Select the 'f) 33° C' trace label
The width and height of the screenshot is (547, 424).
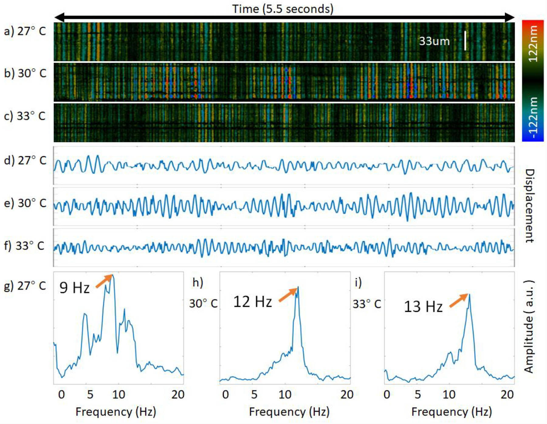(24, 246)
